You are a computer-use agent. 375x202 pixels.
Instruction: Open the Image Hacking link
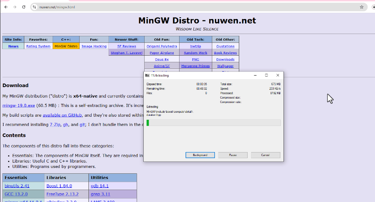pyautogui.click(x=94, y=46)
